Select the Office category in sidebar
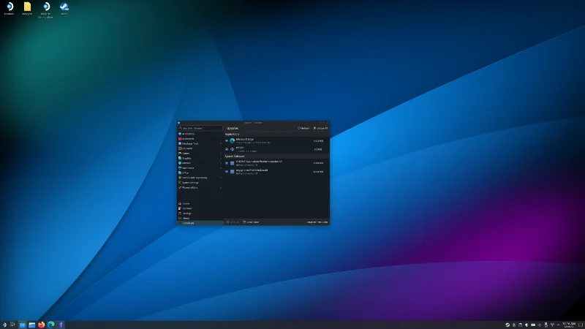This screenshot has width=585, height=329. click(186, 173)
